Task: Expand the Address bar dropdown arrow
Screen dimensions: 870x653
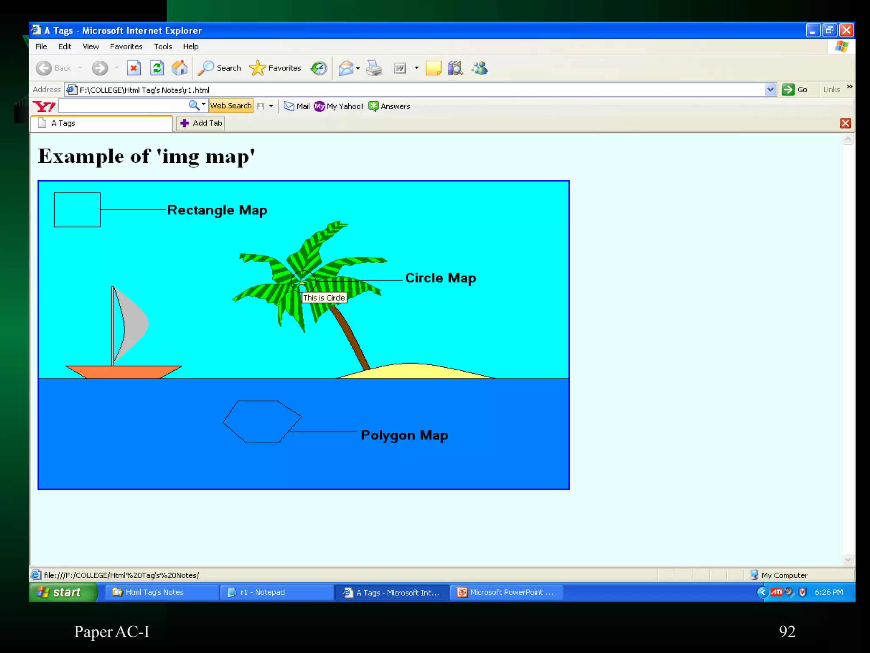Action: 770,89
